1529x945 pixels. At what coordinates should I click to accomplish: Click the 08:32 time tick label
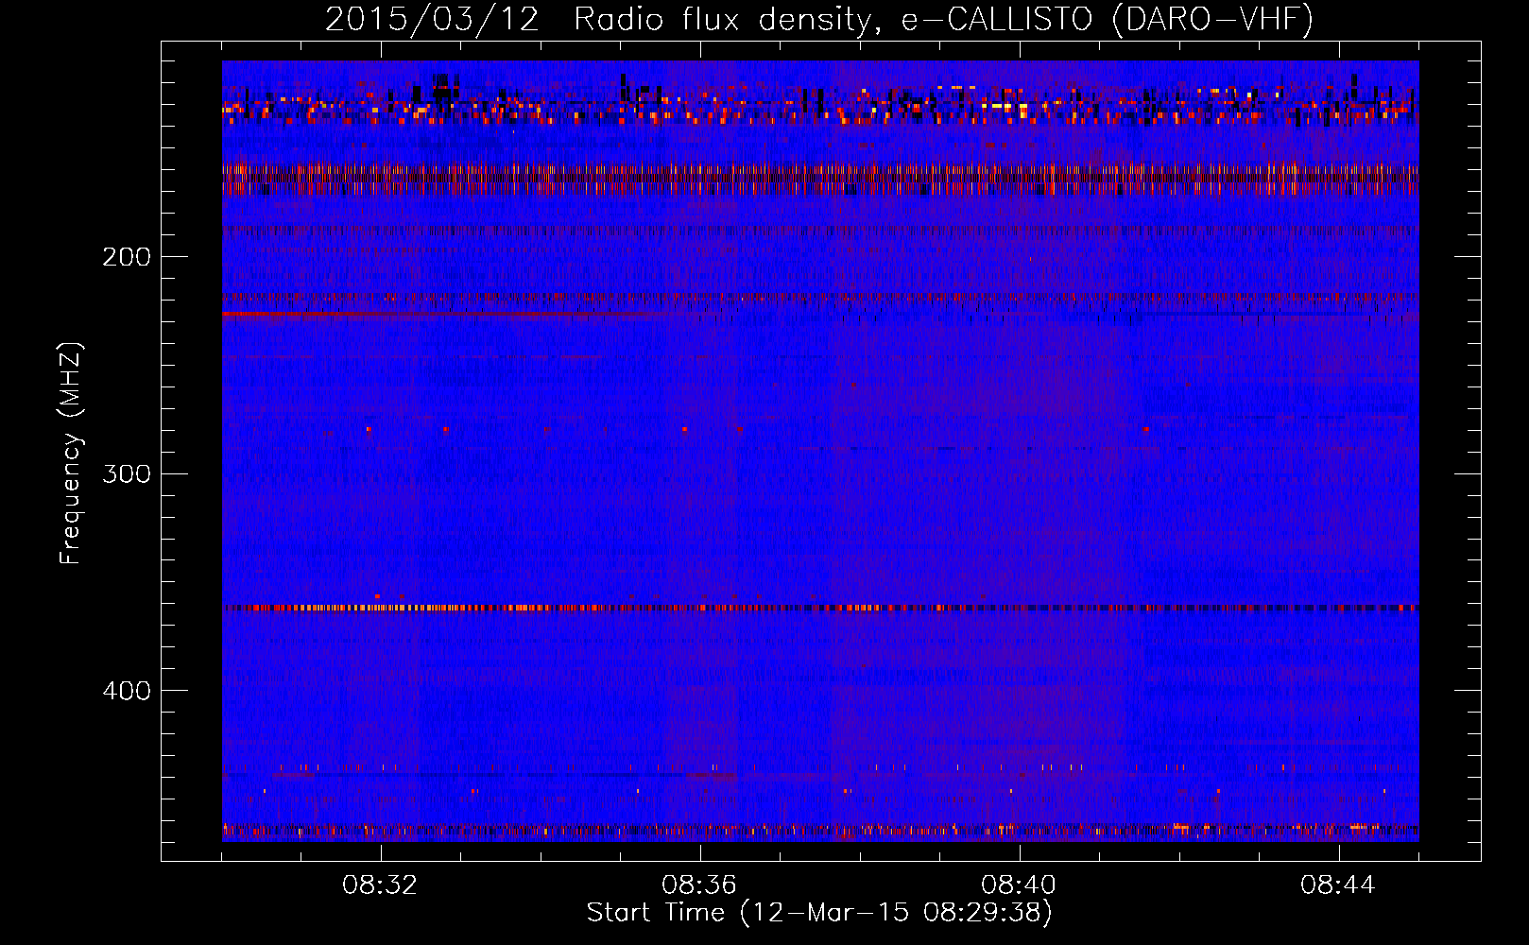click(380, 885)
